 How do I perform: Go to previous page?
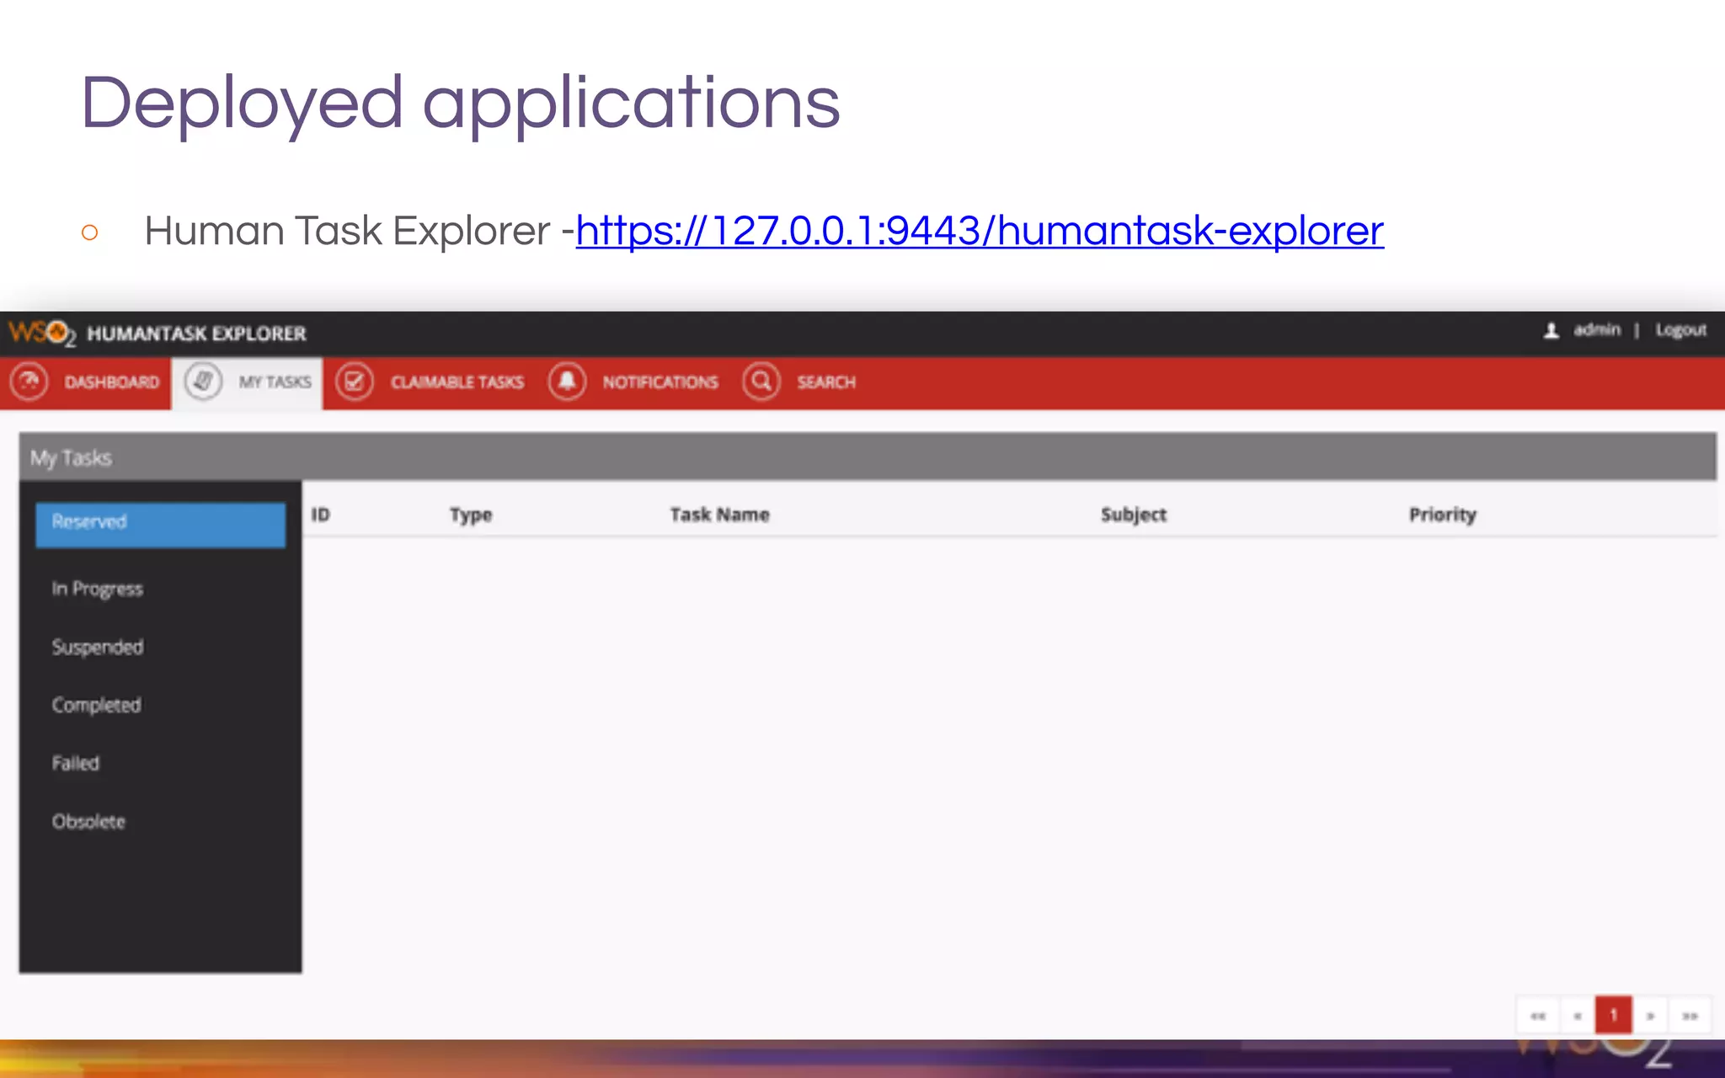pos(1577,1016)
